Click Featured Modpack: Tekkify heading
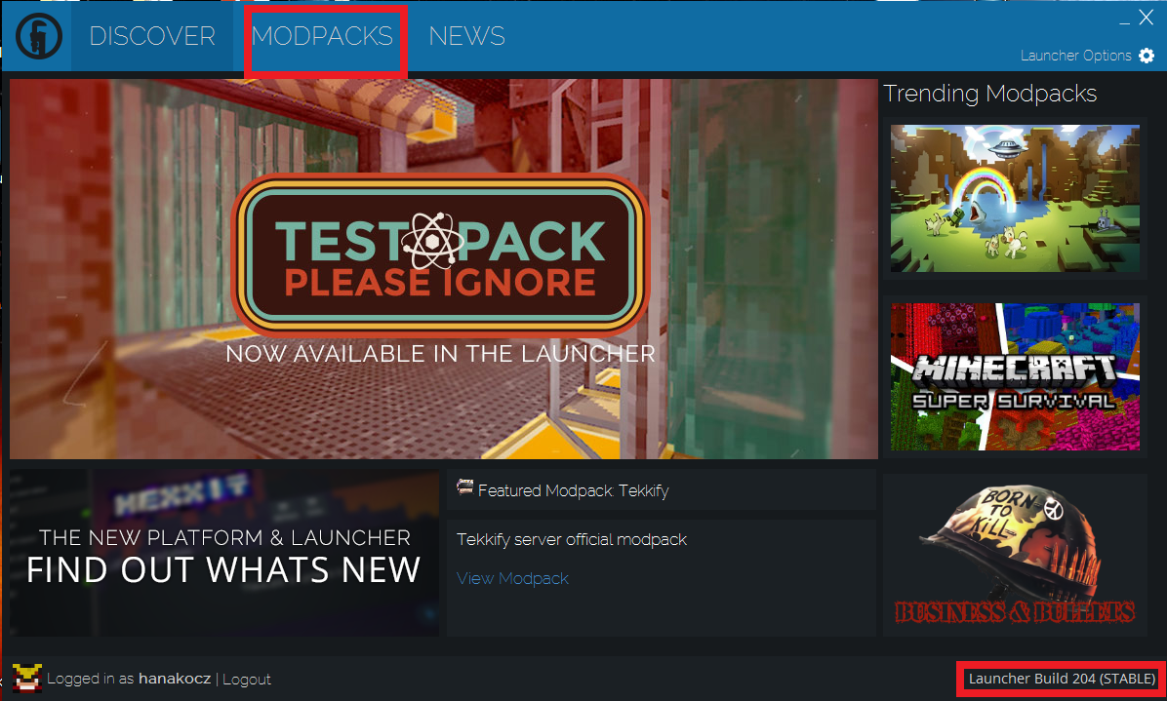Image resolution: width=1167 pixels, height=701 pixels. click(573, 490)
